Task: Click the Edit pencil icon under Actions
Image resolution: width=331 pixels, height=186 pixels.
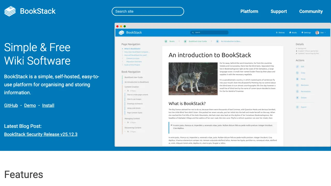Action: click(x=297, y=67)
